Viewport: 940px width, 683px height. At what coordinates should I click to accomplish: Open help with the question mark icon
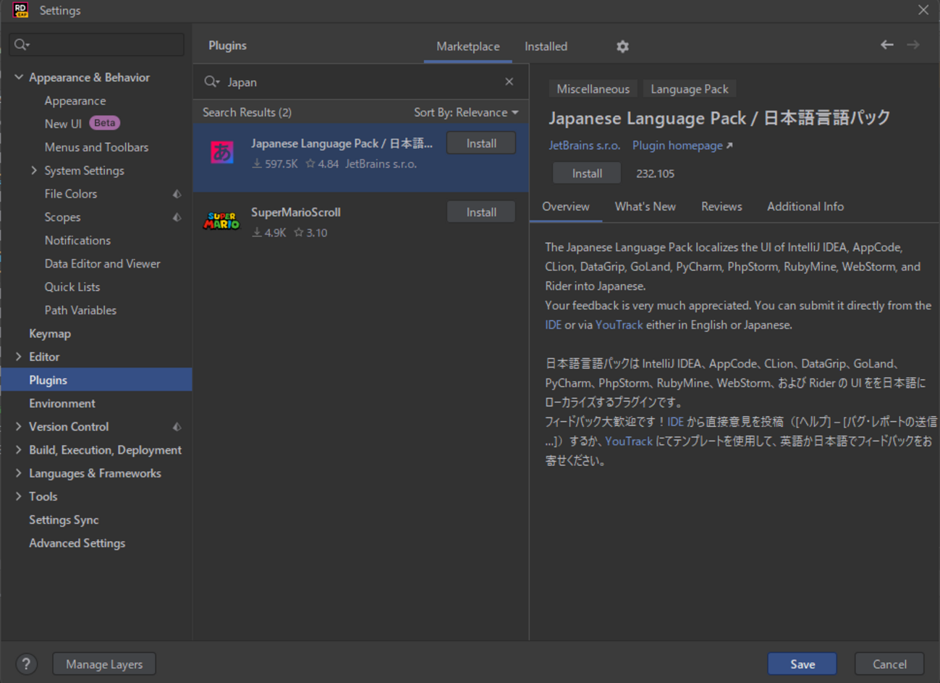click(26, 664)
